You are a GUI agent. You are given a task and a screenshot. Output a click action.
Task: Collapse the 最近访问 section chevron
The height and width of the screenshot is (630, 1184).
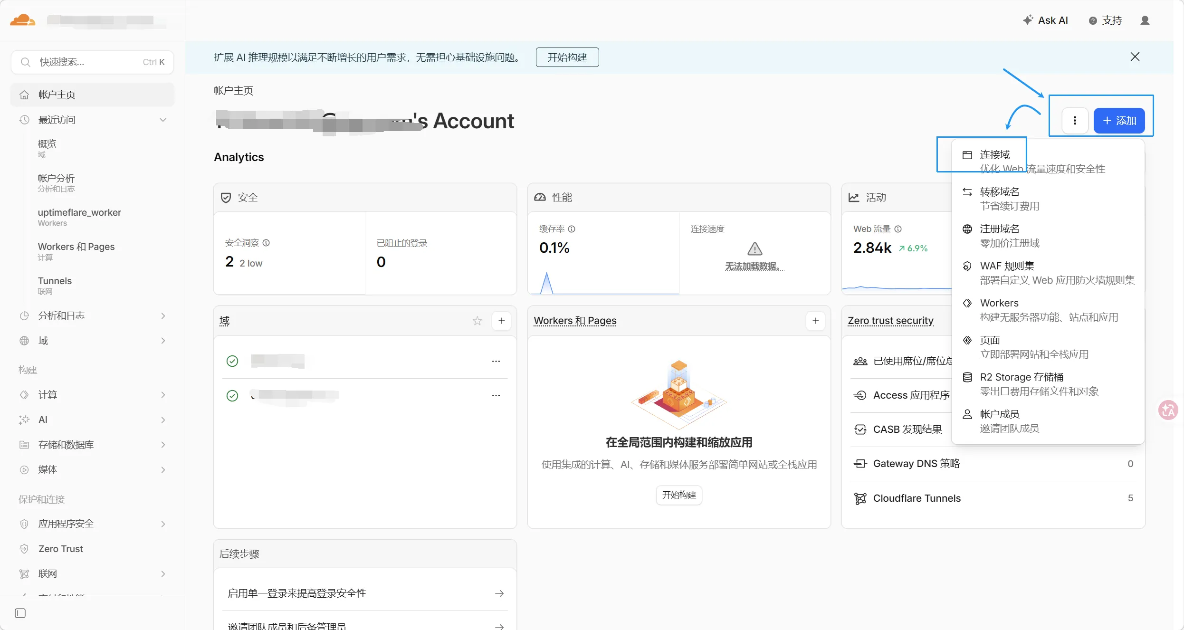click(163, 120)
